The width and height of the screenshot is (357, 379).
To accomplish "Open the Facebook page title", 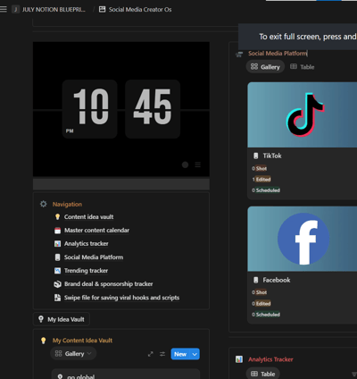I will tap(277, 280).
